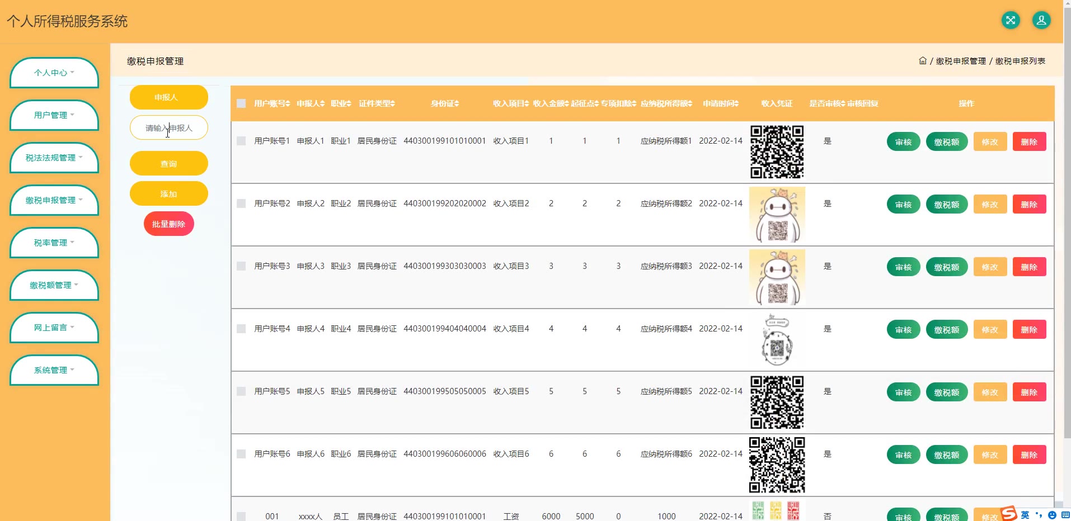Go to the home icon in breadcrumb
The image size is (1071, 521).
point(923,61)
